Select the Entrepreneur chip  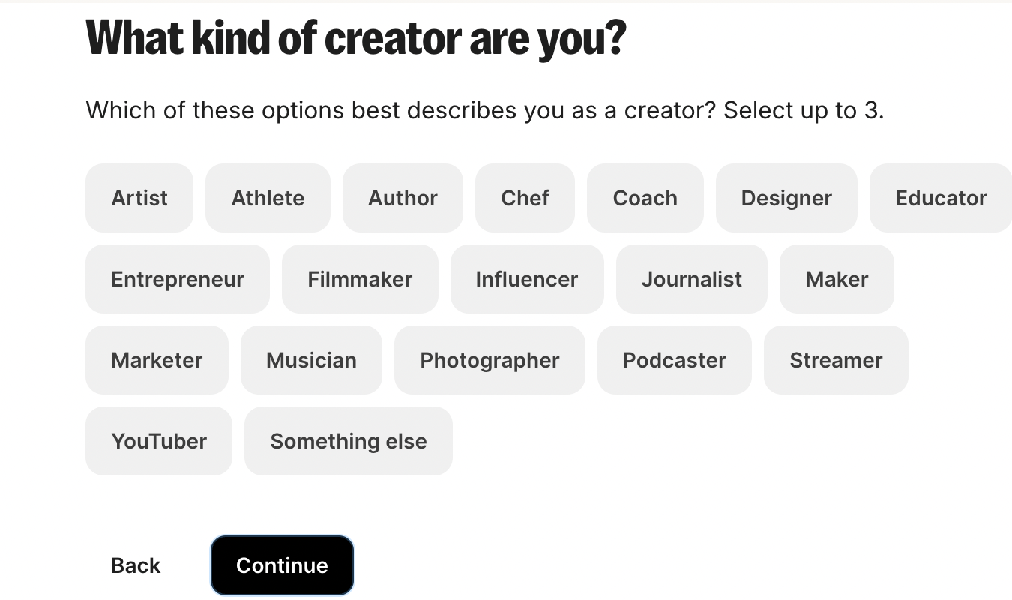tap(178, 279)
